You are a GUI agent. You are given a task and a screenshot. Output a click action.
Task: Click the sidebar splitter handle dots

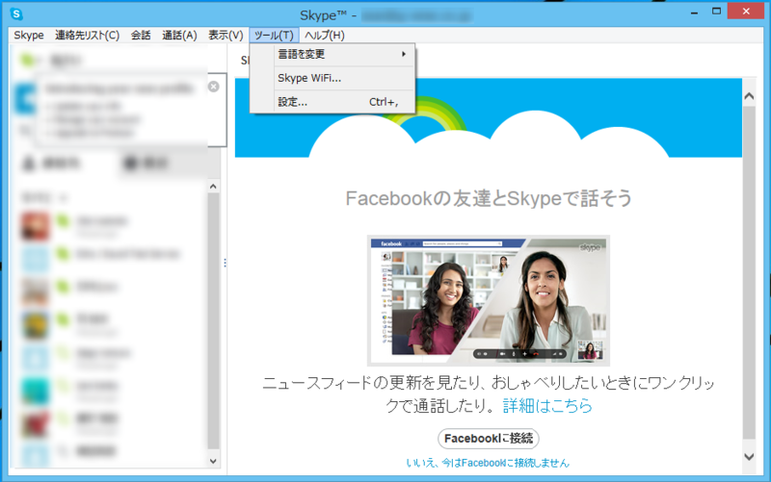pos(225,263)
